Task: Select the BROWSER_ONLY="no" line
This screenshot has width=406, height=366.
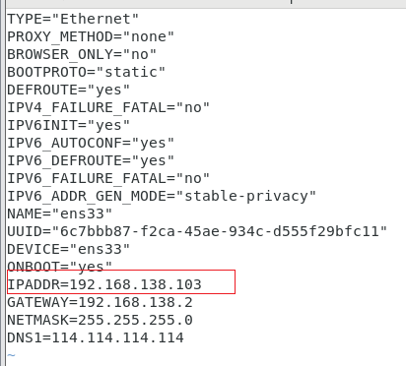Action: pos(82,54)
